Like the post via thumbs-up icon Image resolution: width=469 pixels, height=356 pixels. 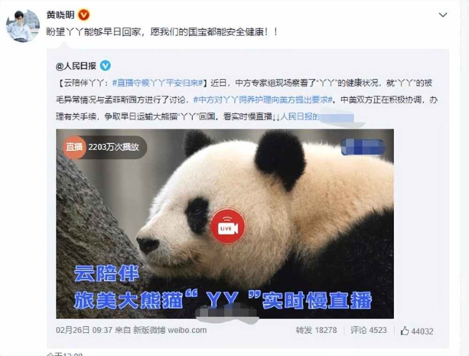tap(405, 330)
